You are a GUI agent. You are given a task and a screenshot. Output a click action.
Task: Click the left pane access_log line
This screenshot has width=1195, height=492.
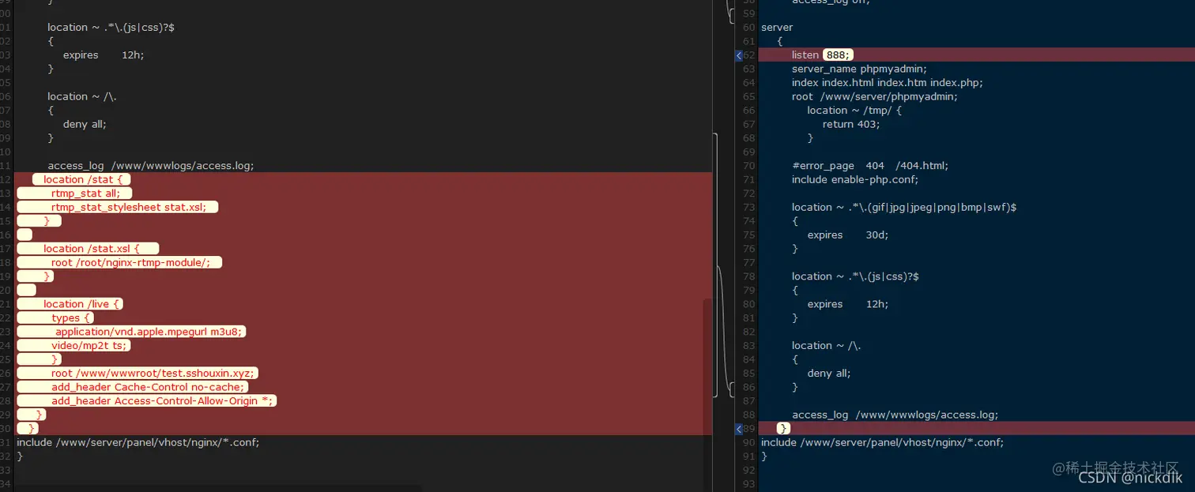[150, 166]
